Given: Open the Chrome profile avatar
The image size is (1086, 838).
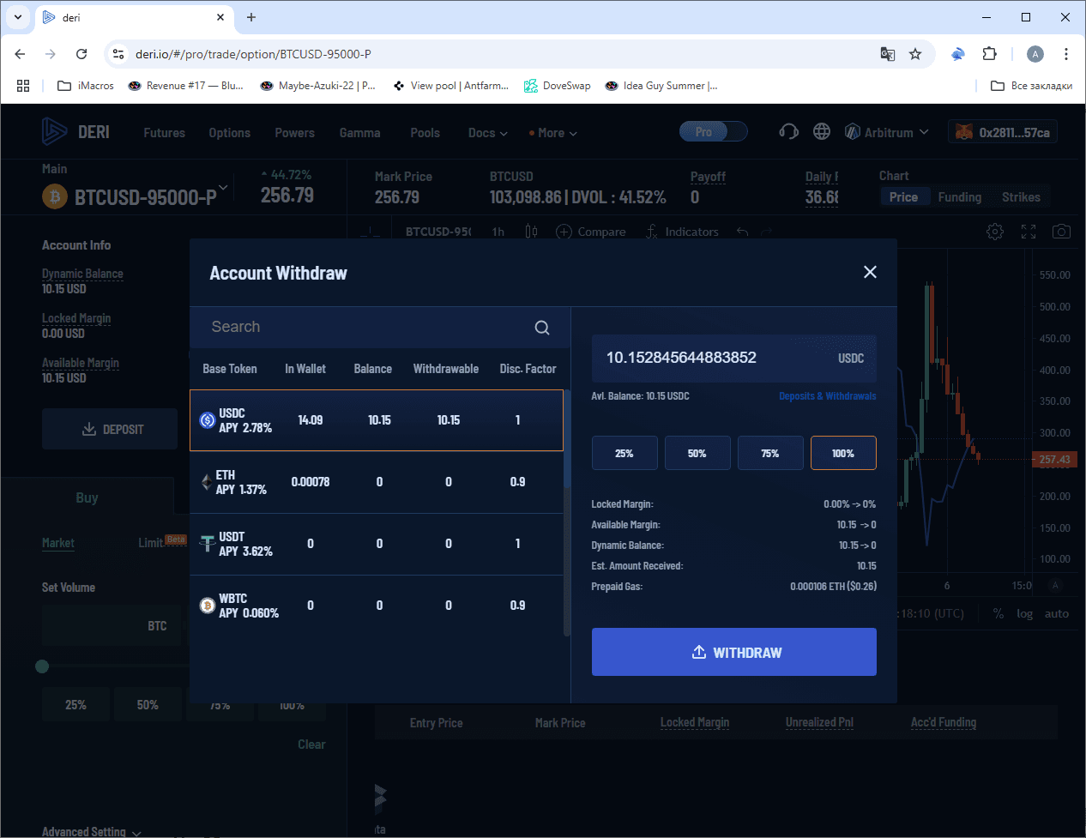Looking at the screenshot, I should tap(1035, 54).
